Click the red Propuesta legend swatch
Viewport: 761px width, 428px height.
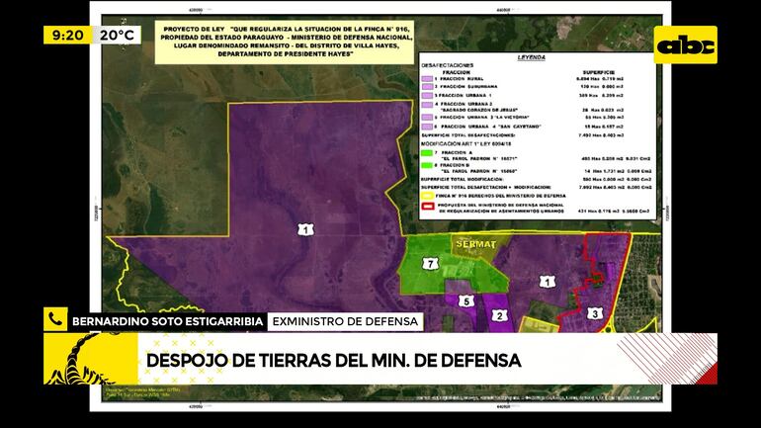pyautogui.click(x=428, y=208)
